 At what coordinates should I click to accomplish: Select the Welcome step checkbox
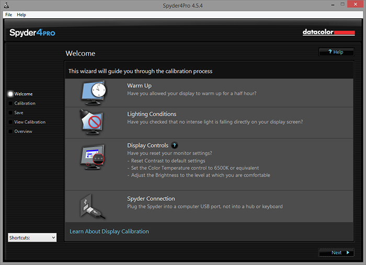click(10, 94)
